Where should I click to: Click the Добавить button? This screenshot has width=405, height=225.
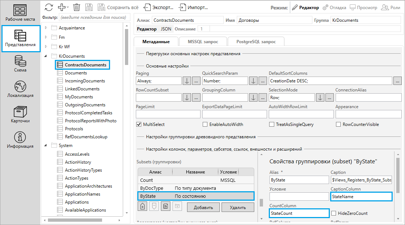tap(203, 207)
